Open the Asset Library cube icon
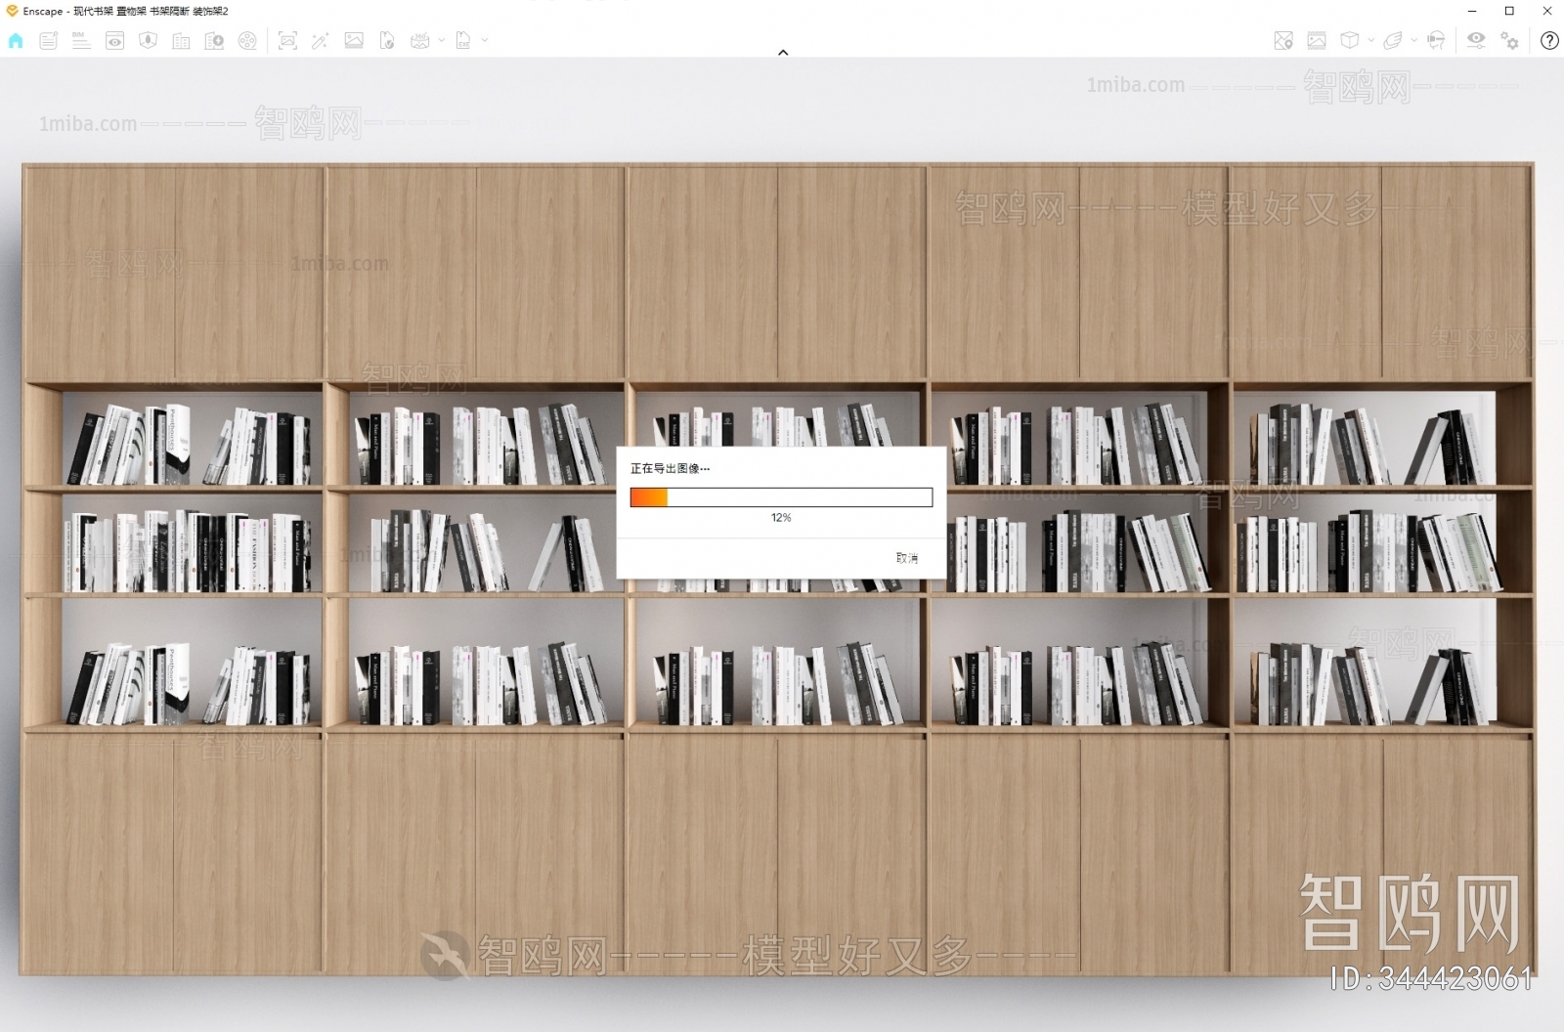 pos(1349,40)
